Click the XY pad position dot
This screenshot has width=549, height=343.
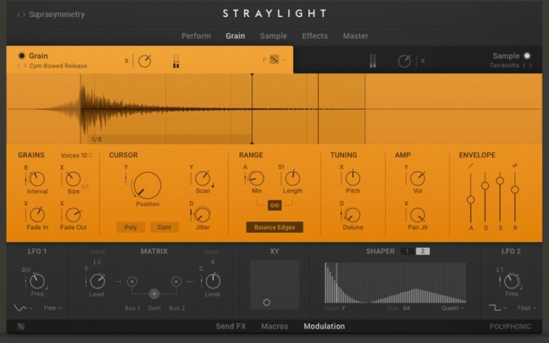tap(266, 303)
